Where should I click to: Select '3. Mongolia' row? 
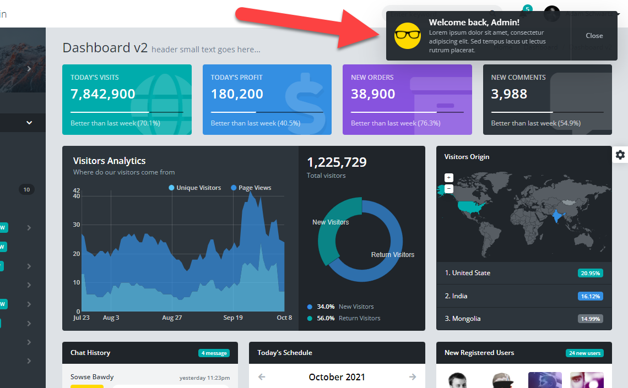[524, 319]
